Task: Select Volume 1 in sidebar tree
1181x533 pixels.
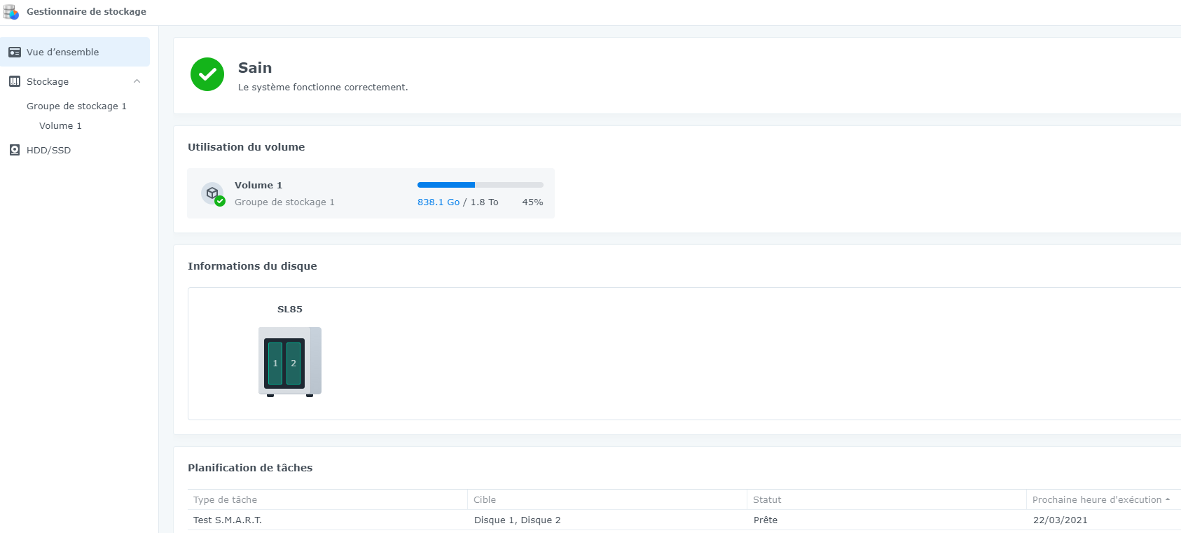Action: (60, 126)
